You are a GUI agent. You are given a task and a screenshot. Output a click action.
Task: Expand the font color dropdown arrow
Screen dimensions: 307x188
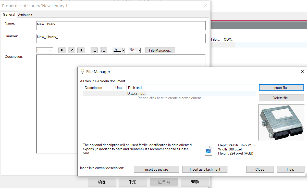tap(124, 50)
